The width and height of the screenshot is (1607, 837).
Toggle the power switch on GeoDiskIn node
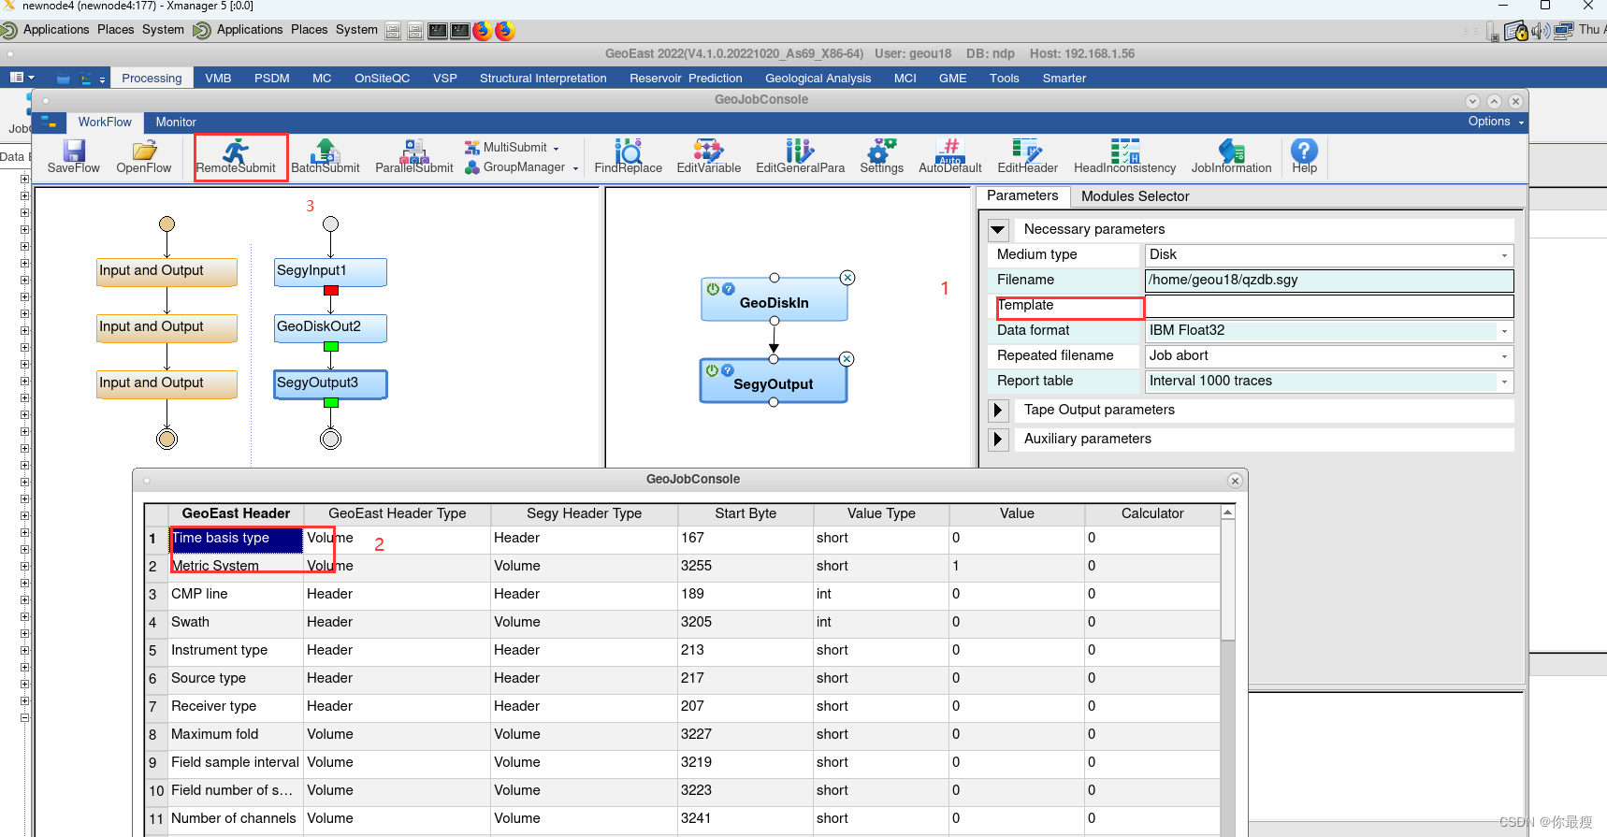(713, 289)
